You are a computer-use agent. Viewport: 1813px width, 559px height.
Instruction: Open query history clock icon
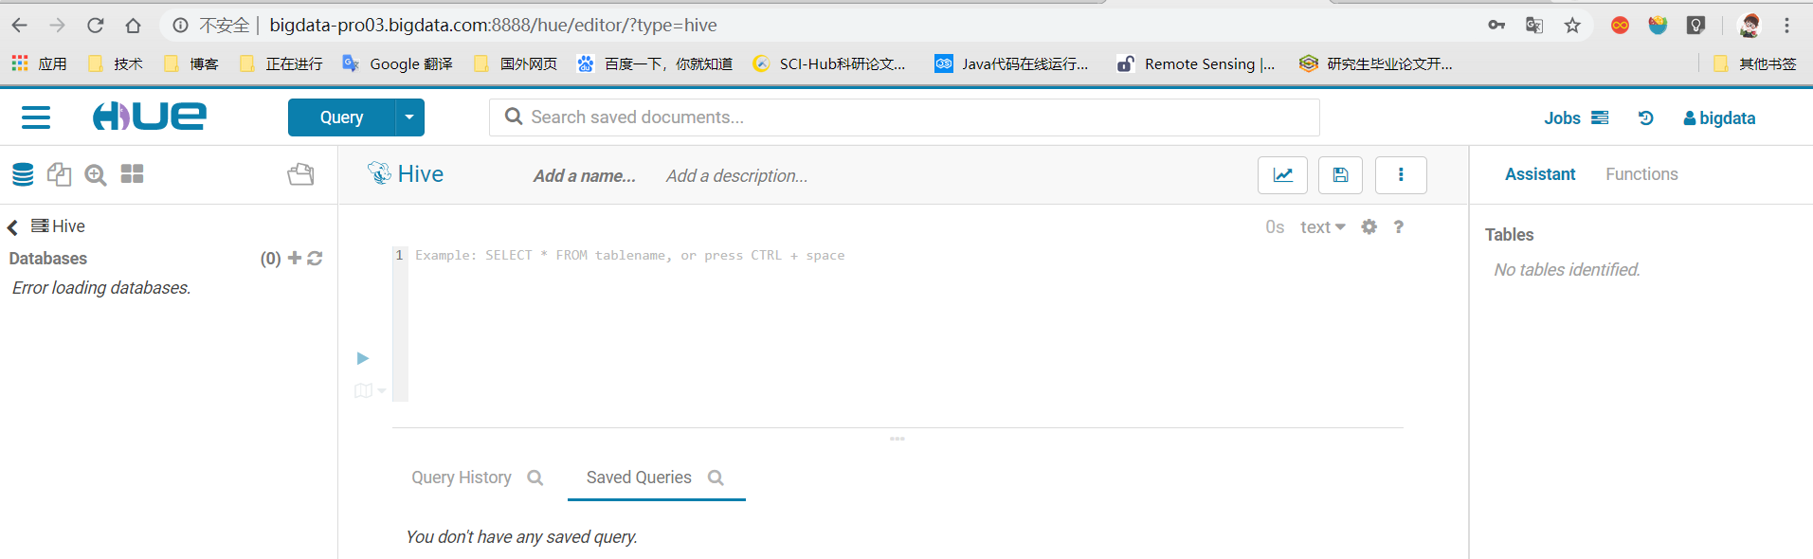click(1646, 118)
